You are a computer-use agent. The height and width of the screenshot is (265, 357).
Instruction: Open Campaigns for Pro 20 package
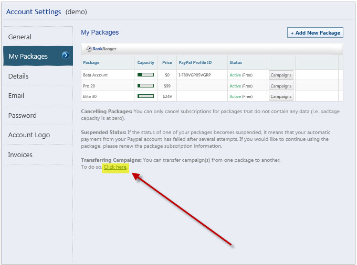(x=281, y=86)
